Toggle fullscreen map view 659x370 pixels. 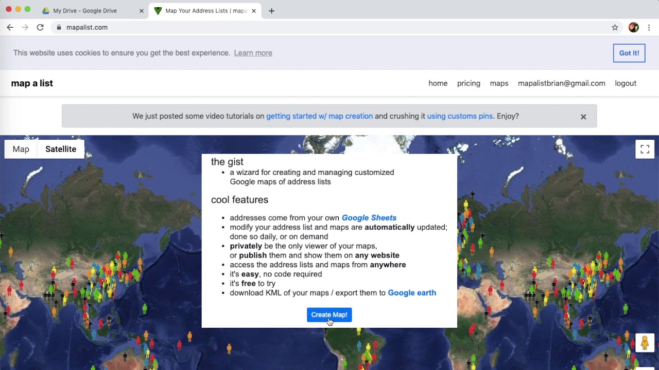tap(645, 150)
